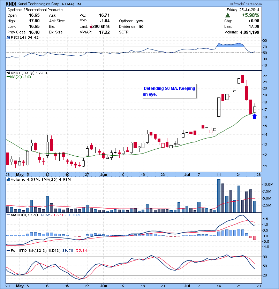Image resolution: width=279 pixels, height=289 pixels.
Task: Click the MACD signal value 1.210
Action: (x=59, y=215)
